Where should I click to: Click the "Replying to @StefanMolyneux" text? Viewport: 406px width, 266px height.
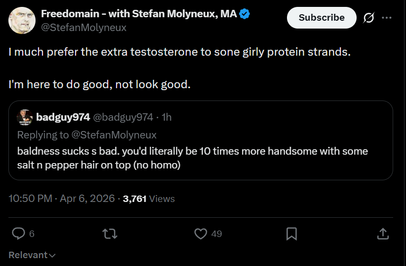(87, 135)
